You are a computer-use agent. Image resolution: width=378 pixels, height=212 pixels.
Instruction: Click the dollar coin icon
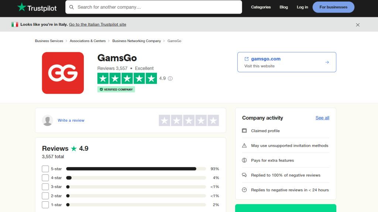tap(244, 160)
